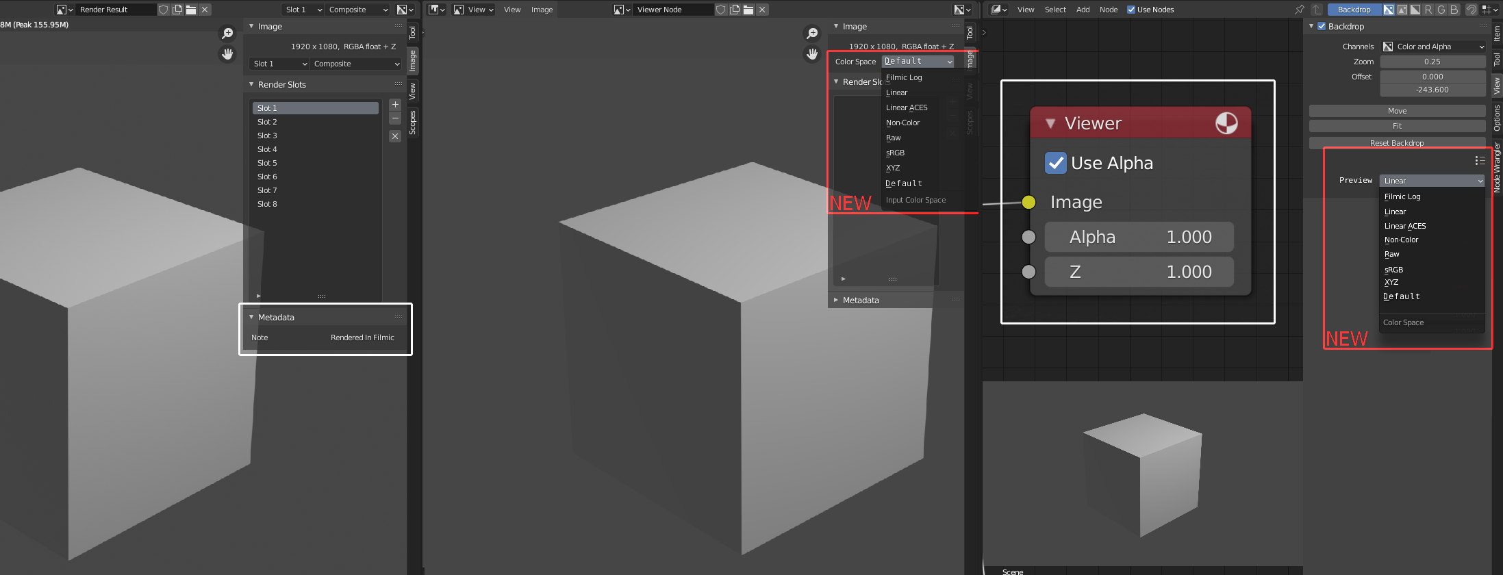Click new image copy icon beside Render Result
Viewport: 1503px width, 575px height.
(x=177, y=10)
